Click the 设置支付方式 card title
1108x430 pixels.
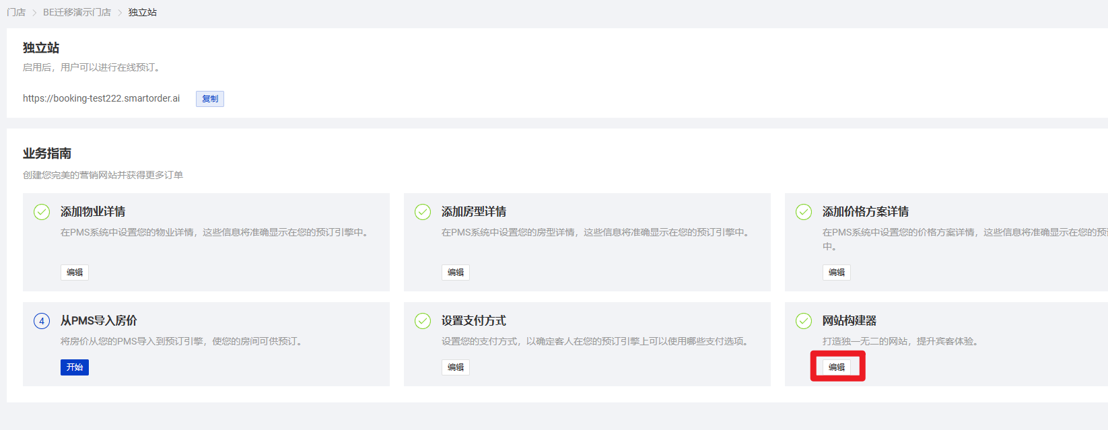474,321
